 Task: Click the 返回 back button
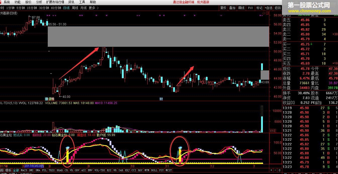(277, 8)
